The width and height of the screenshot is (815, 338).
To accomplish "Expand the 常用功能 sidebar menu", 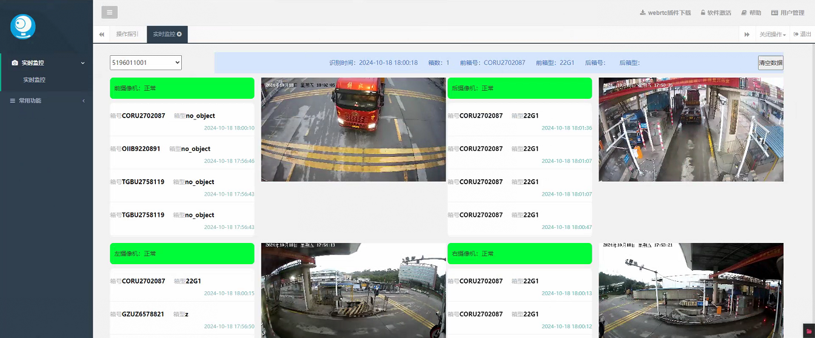I will click(46, 101).
